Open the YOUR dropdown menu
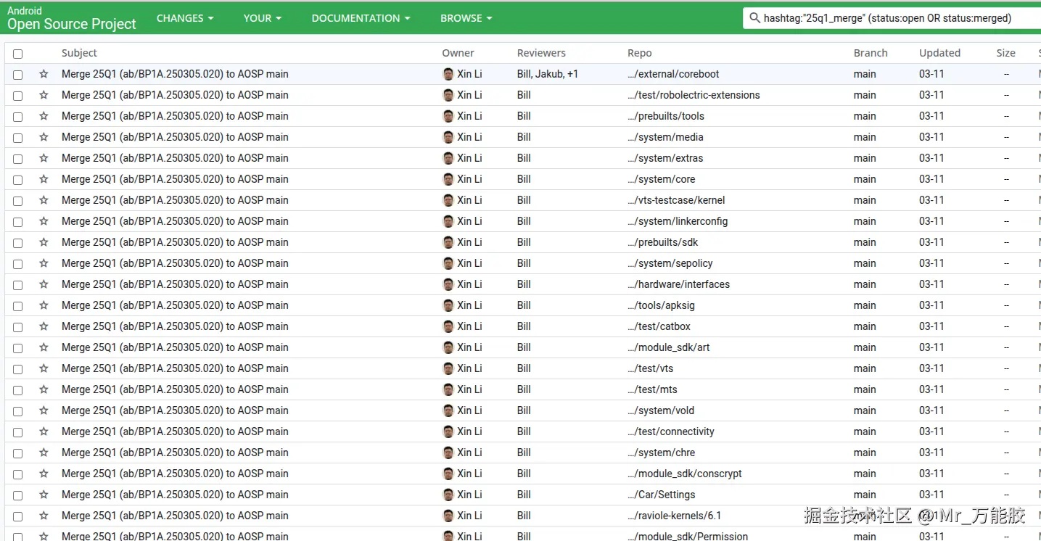Screen dimensions: 1041x541 [263, 18]
